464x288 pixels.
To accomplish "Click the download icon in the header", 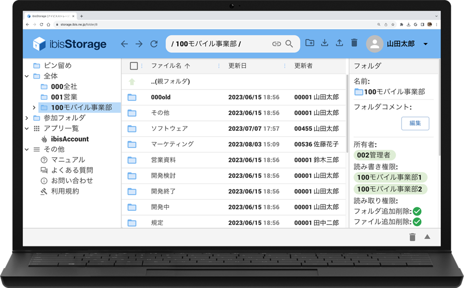I will (325, 43).
